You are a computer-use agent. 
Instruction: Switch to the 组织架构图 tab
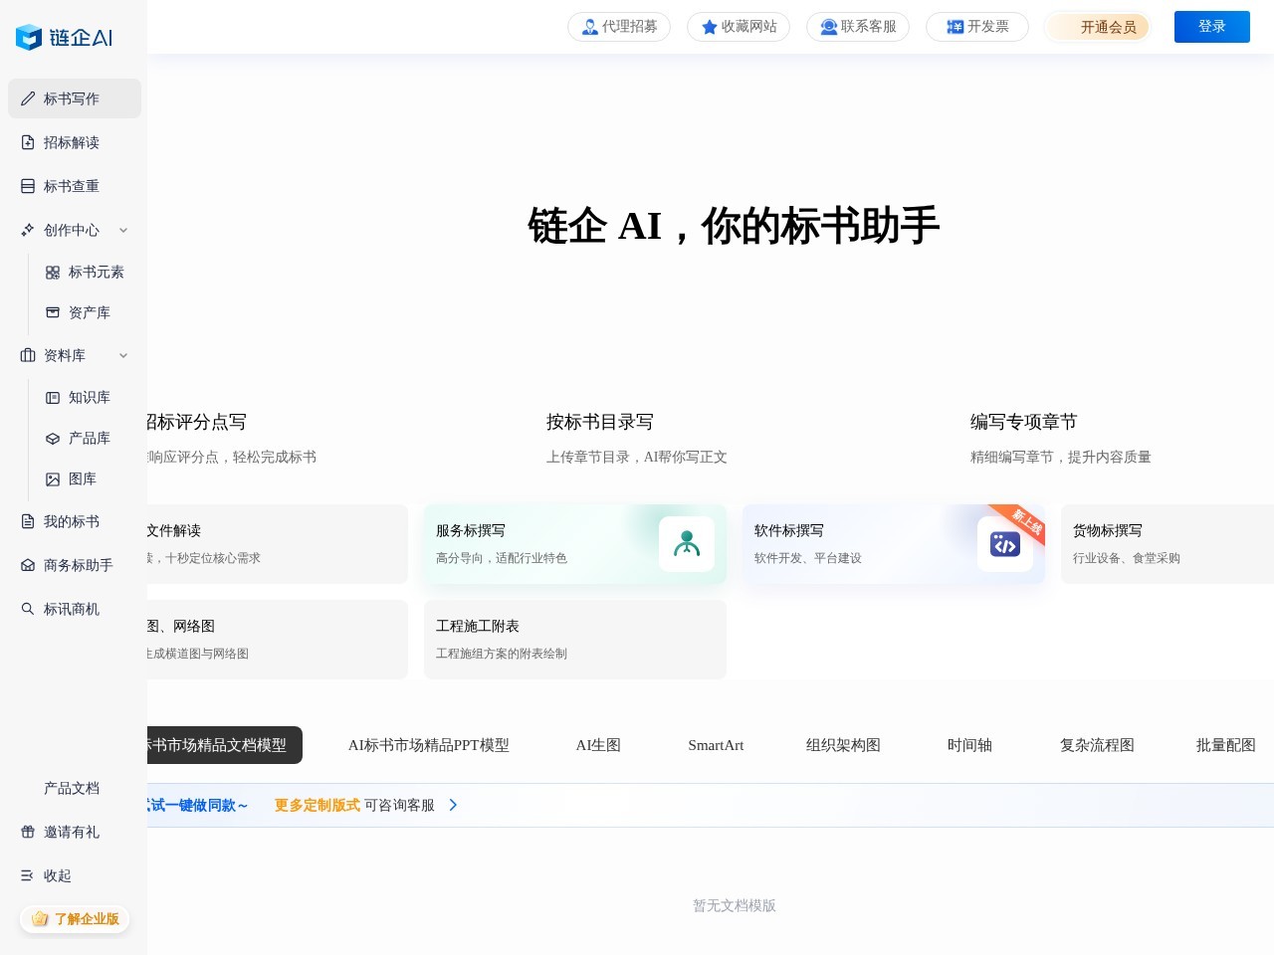tap(843, 745)
